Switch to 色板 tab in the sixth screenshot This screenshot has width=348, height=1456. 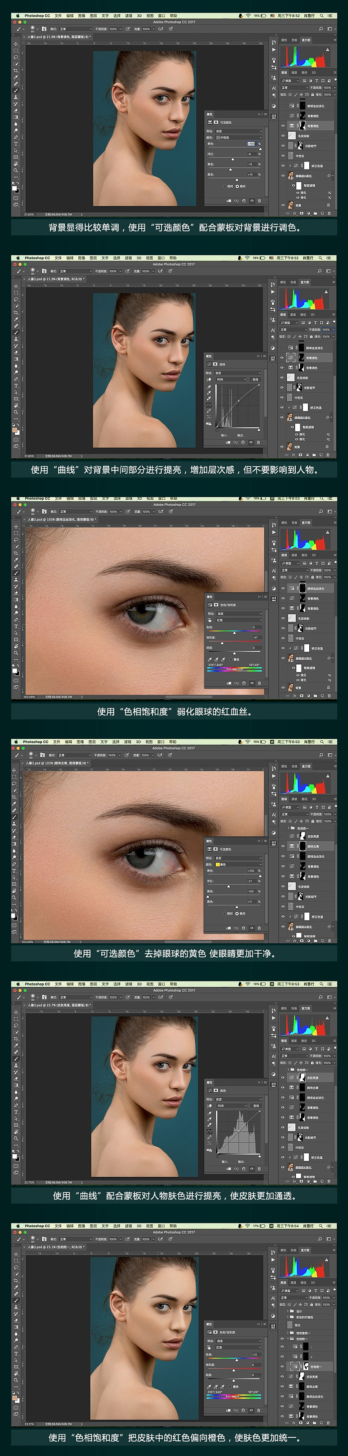294,1250
